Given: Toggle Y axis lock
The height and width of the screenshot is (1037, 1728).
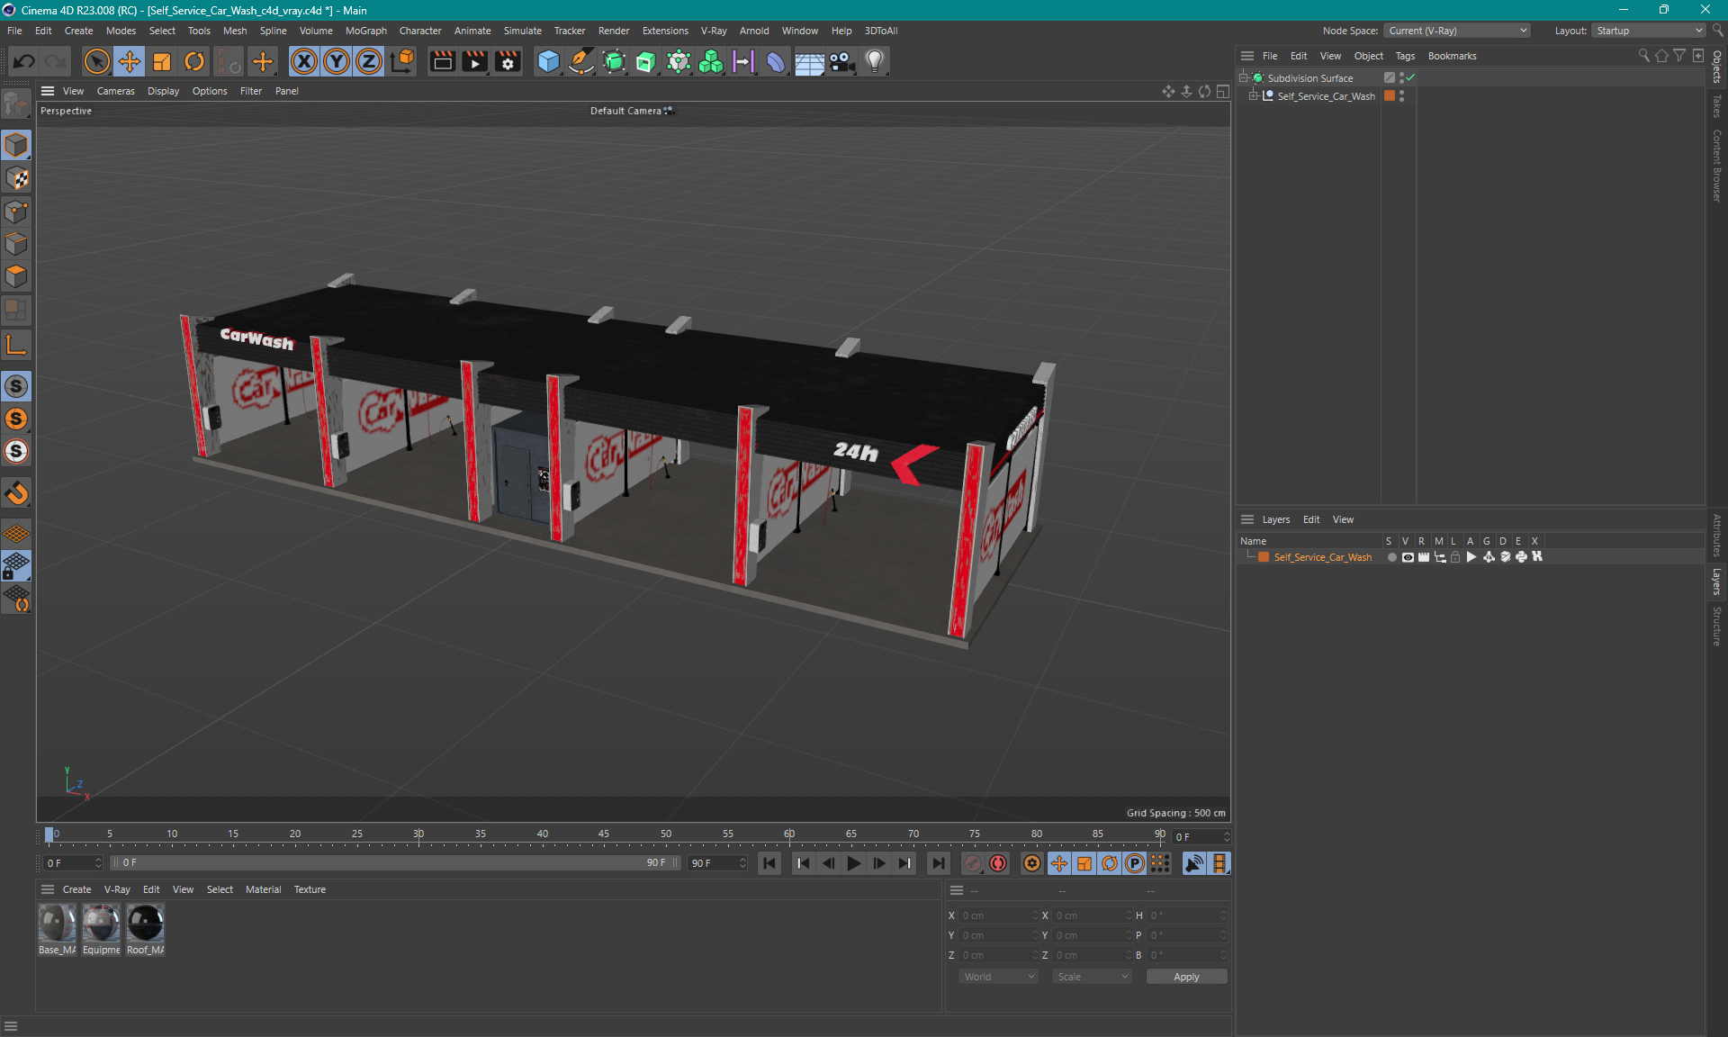Looking at the screenshot, I should click(x=337, y=61).
